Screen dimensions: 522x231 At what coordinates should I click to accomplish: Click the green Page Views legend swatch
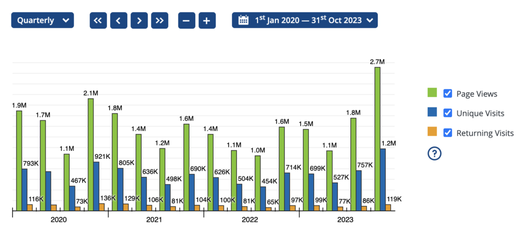click(x=432, y=93)
